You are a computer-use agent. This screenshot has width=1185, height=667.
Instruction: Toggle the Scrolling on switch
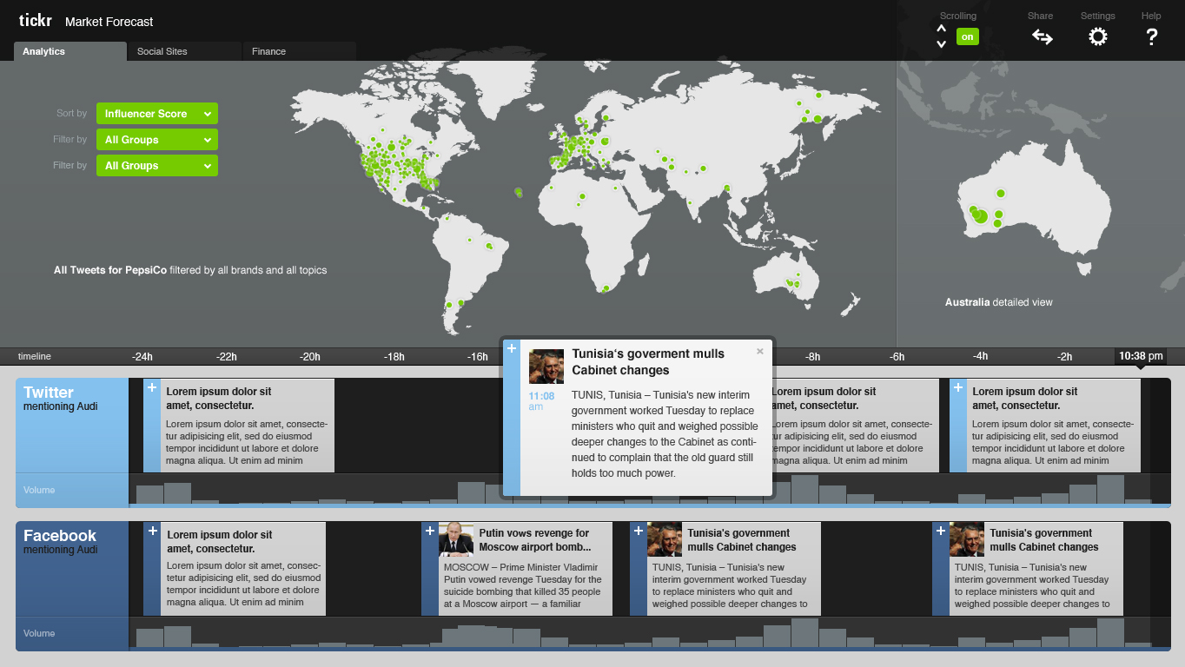coord(967,36)
